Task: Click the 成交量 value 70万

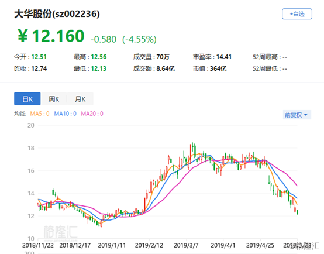Action: [163, 57]
